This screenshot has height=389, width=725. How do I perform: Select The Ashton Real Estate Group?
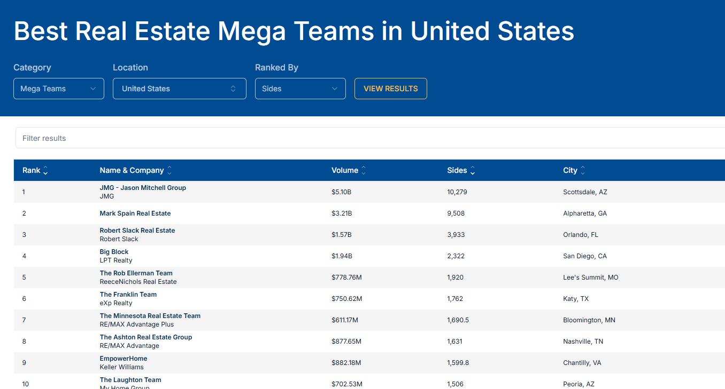pyautogui.click(x=145, y=337)
